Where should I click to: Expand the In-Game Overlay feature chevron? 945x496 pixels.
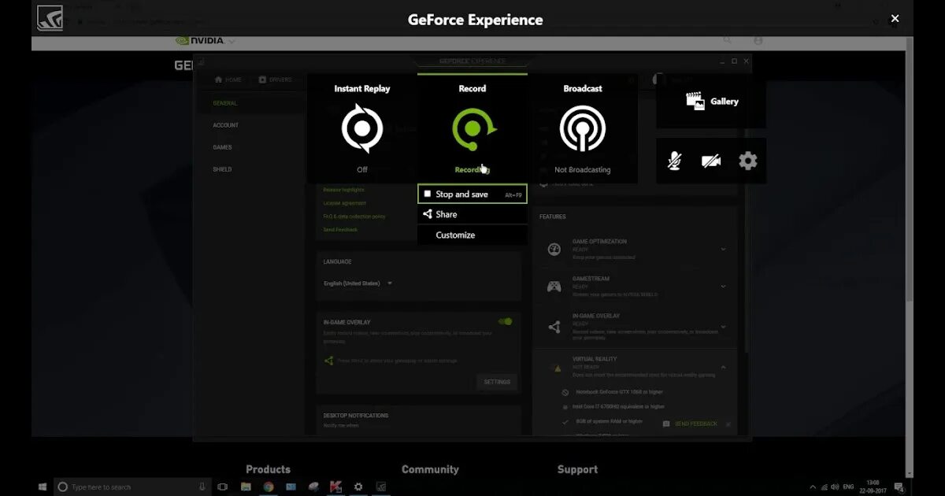click(x=723, y=325)
